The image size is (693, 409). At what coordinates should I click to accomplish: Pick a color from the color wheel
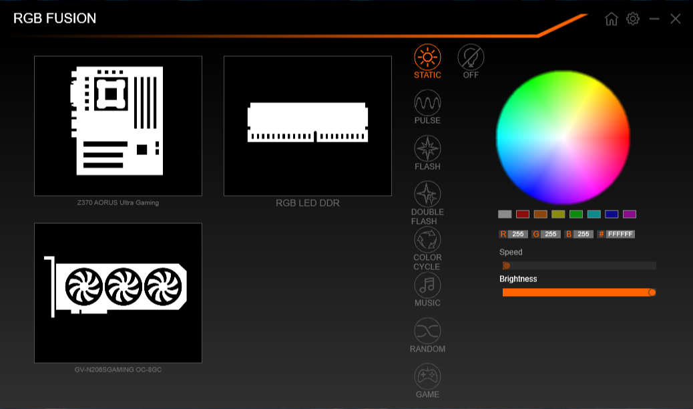563,137
